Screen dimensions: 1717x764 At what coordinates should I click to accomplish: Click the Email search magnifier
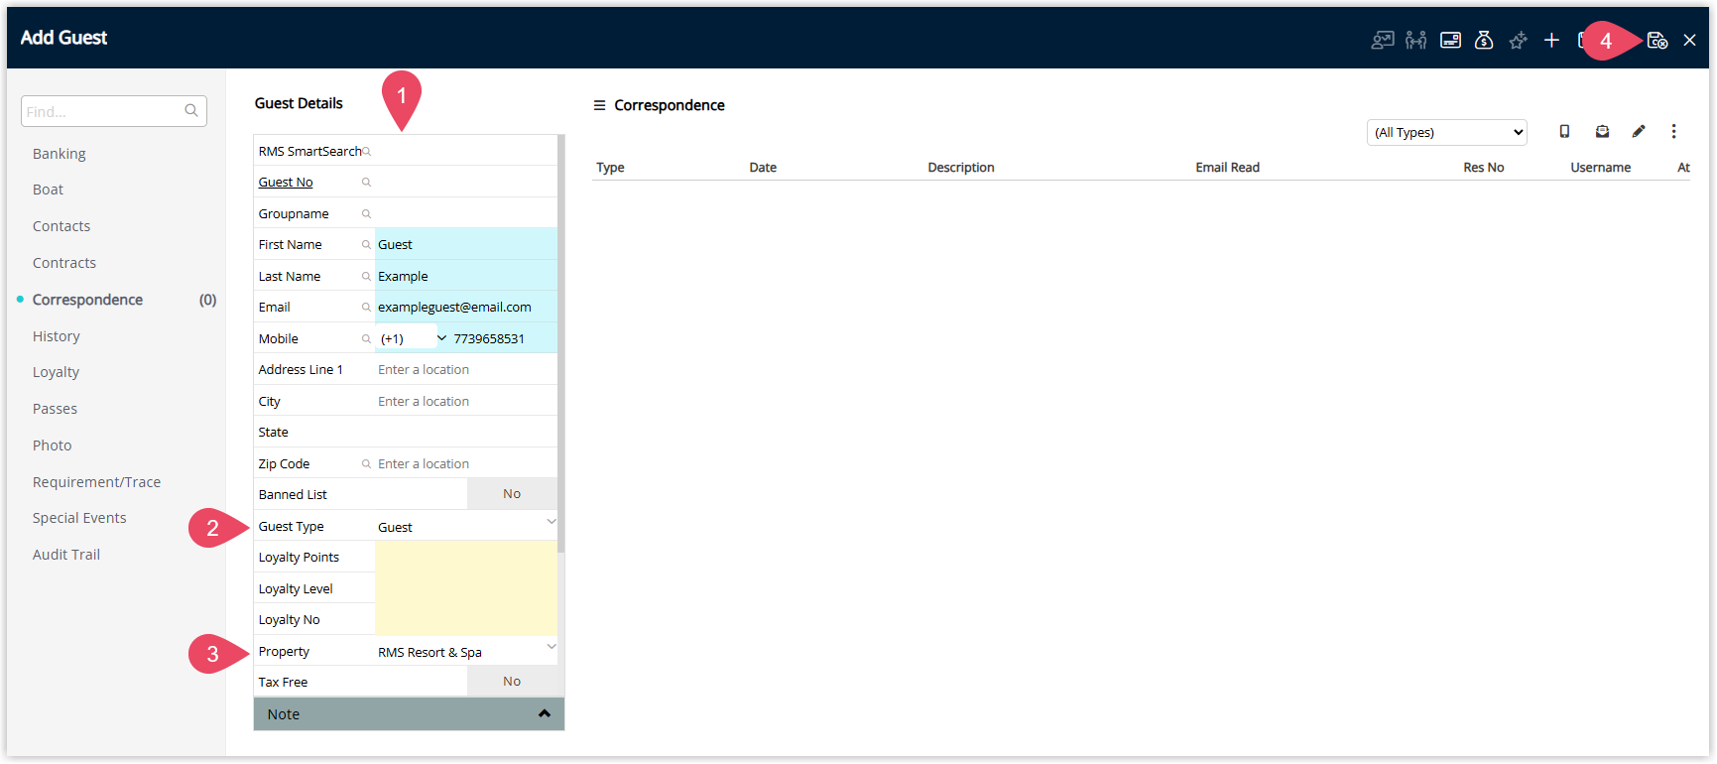click(366, 308)
